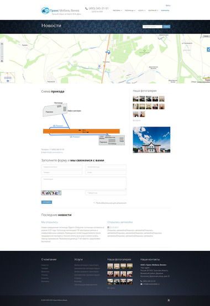Click the Схема map type button
210x306 pixels.
[x=206, y=36]
